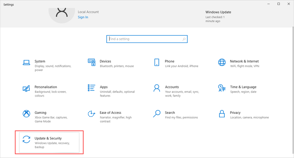Open the Apps list icon

(91, 88)
